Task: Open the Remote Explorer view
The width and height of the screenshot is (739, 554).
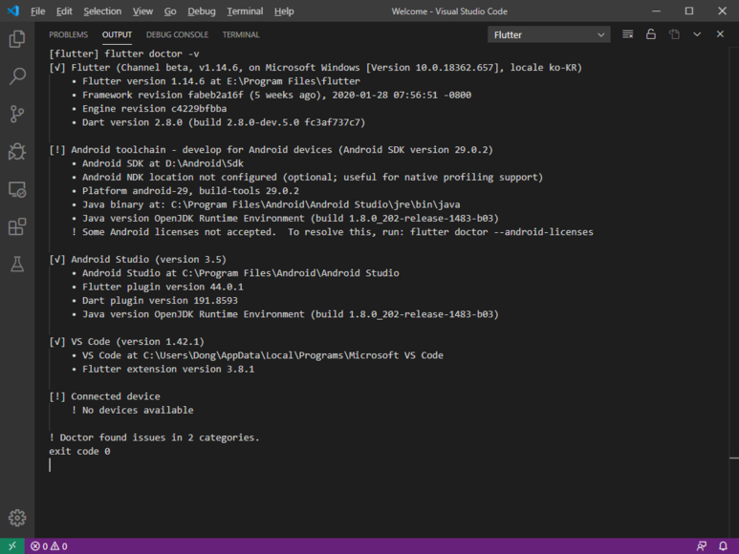Action: (x=17, y=189)
